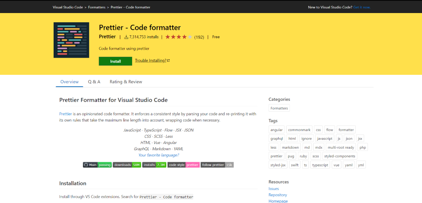This screenshot has height=203, width=422.
Task: Select the scss tag
Action: click(316, 156)
